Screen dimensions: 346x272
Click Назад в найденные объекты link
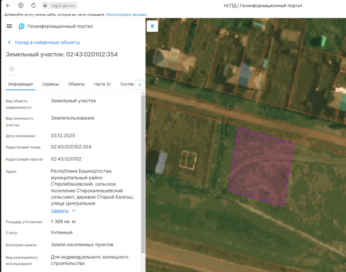(47, 42)
